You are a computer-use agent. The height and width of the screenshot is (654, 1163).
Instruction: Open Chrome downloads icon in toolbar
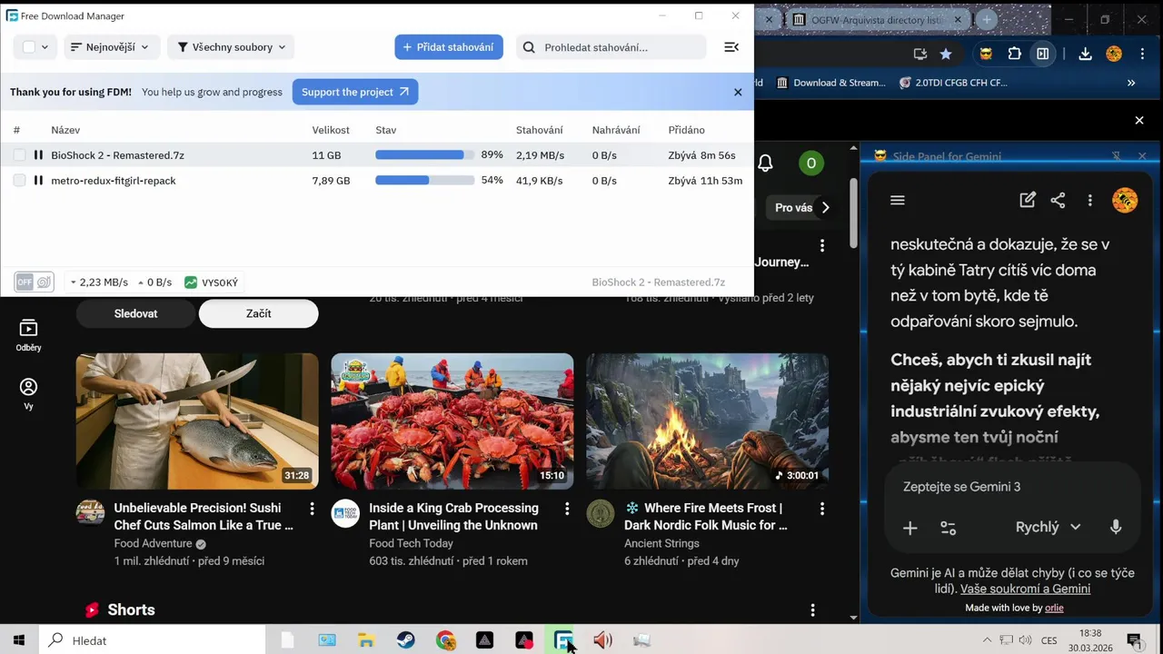click(1085, 54)
